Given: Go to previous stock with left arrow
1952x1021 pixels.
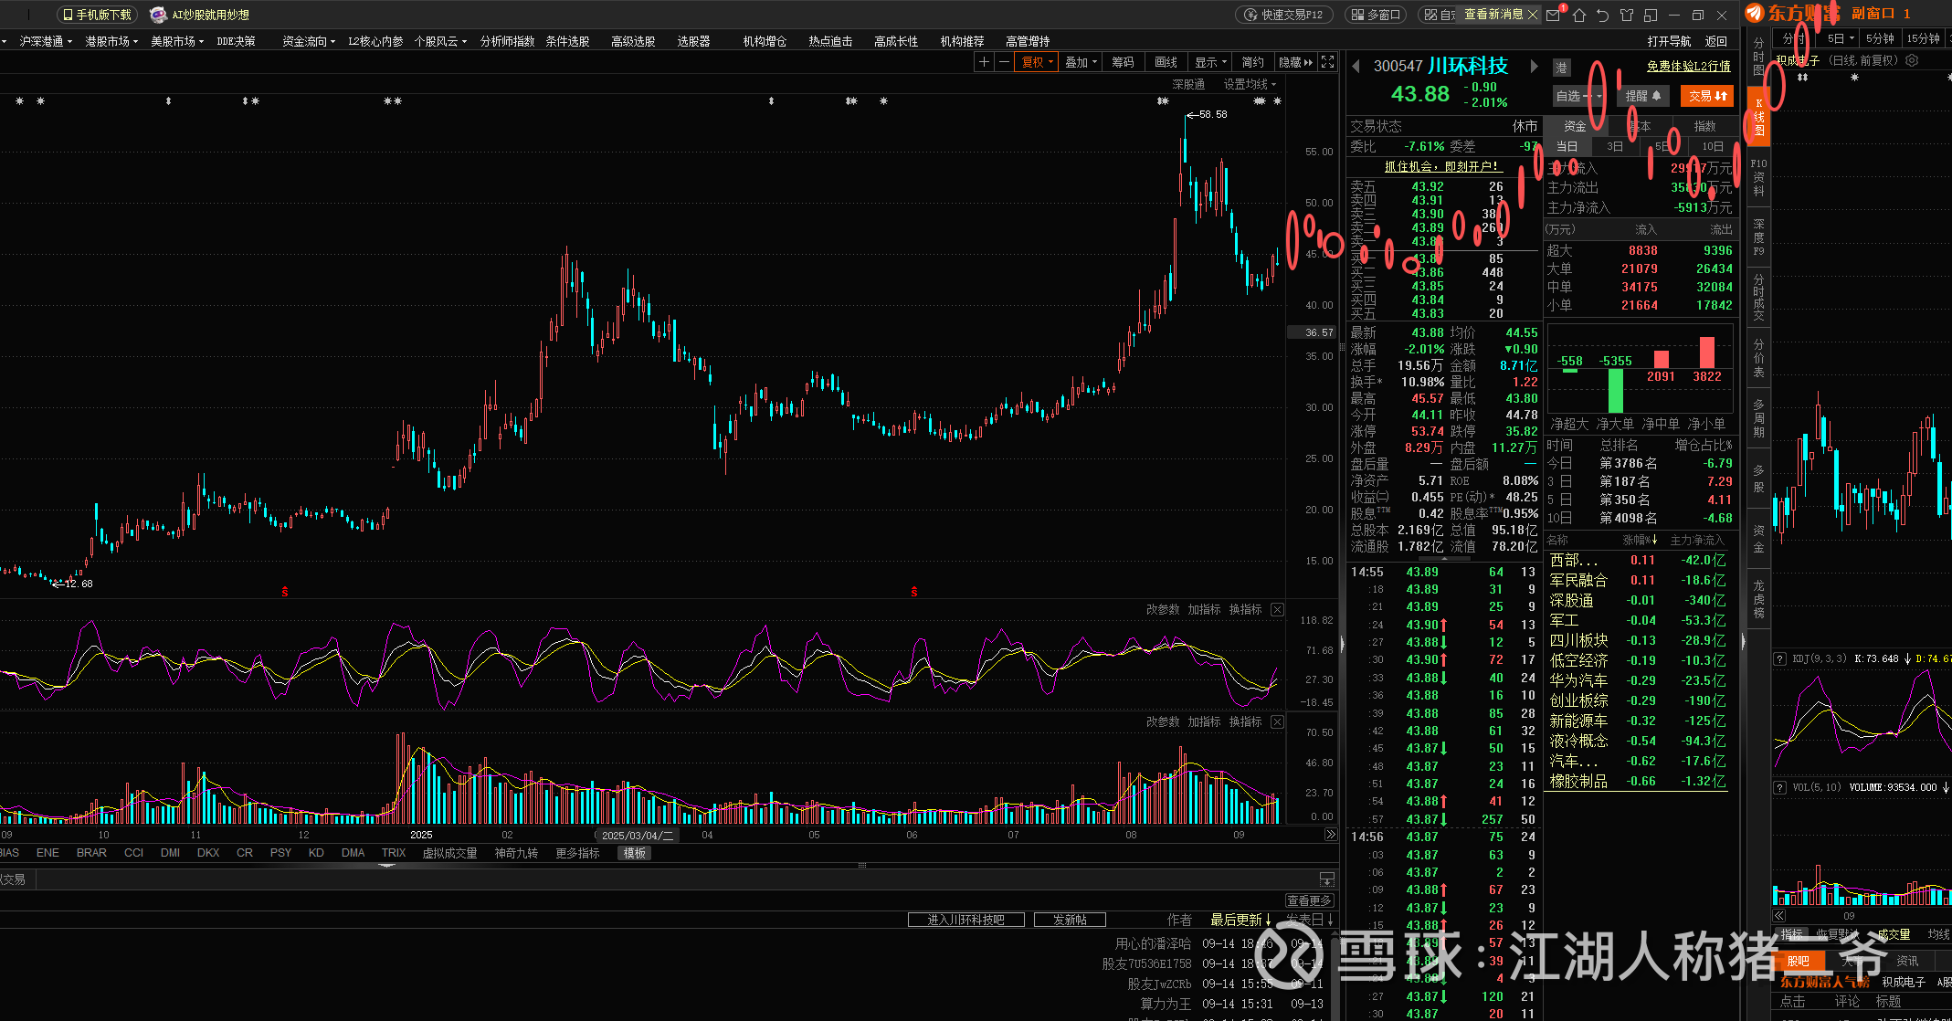Looking at the screenshot, I should click(1356, 66).
